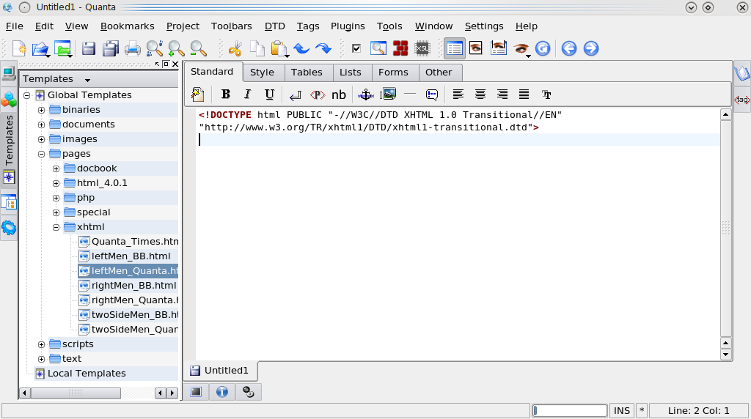Click Line 2 Col 1 status text
The width and height of the screenshot is (751, 419).
[698, 410]
